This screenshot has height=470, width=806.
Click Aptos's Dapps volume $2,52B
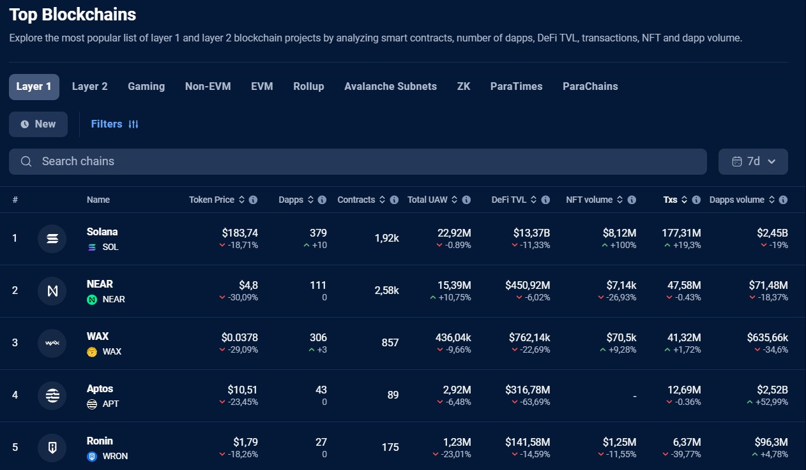pyautogui.click(x=773, y=390)
